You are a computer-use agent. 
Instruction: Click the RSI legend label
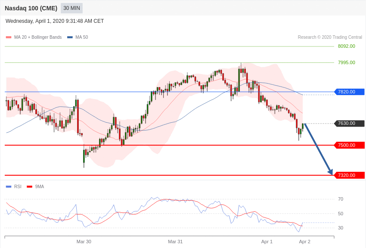[x=18, y=186]
